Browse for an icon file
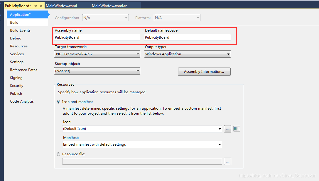Image resolution: width=319 pixels, height=181 pixels. 227,129
